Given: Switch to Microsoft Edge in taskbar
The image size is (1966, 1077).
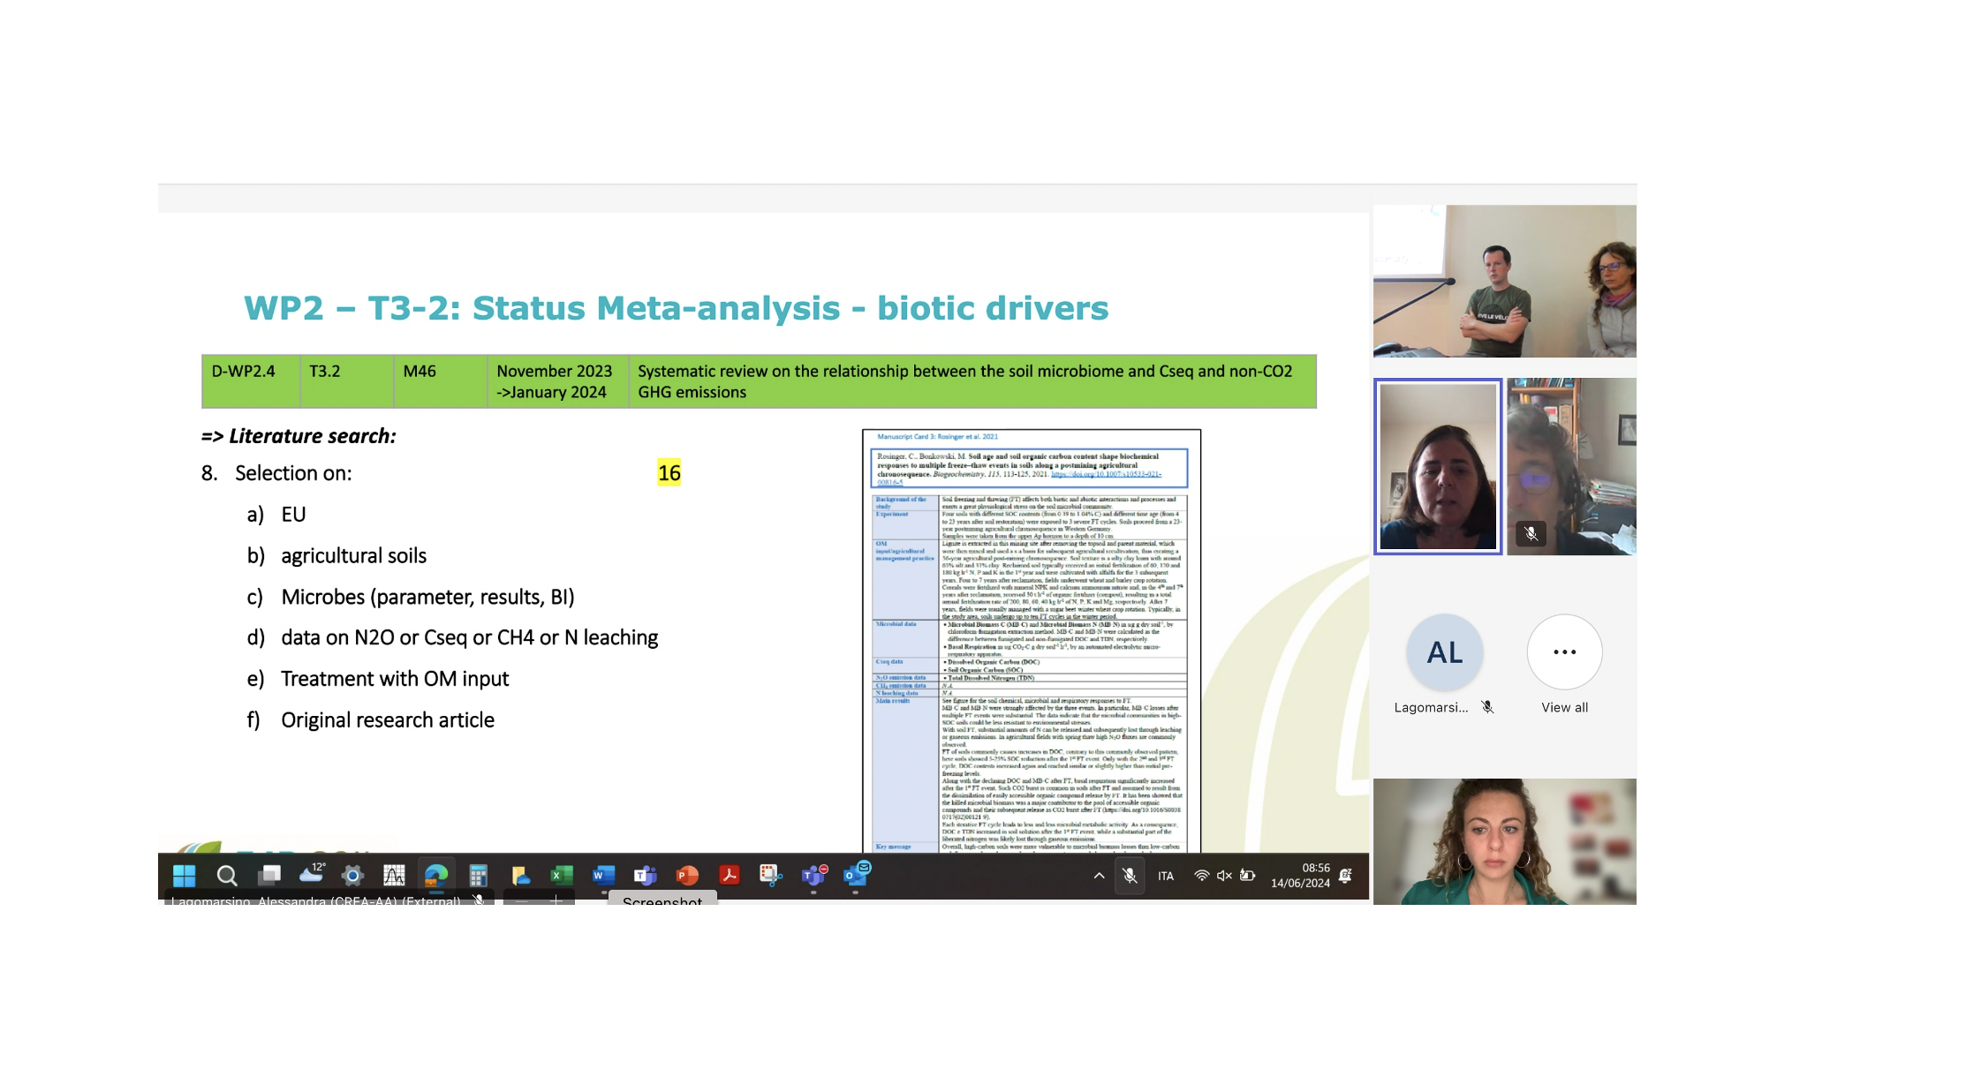Looking at the screenshot, I should (436, 875).
